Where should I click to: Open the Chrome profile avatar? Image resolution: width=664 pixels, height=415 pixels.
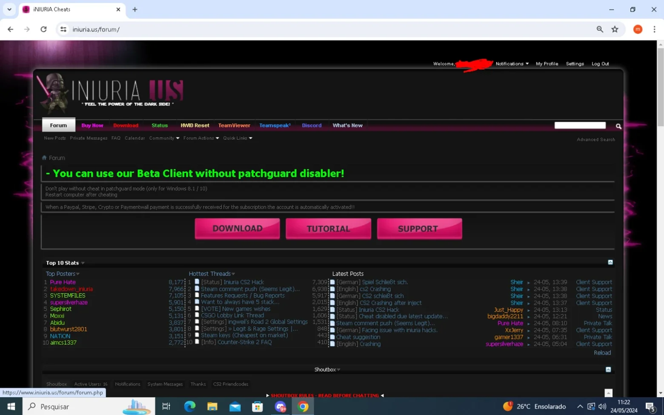pos(638,29)
